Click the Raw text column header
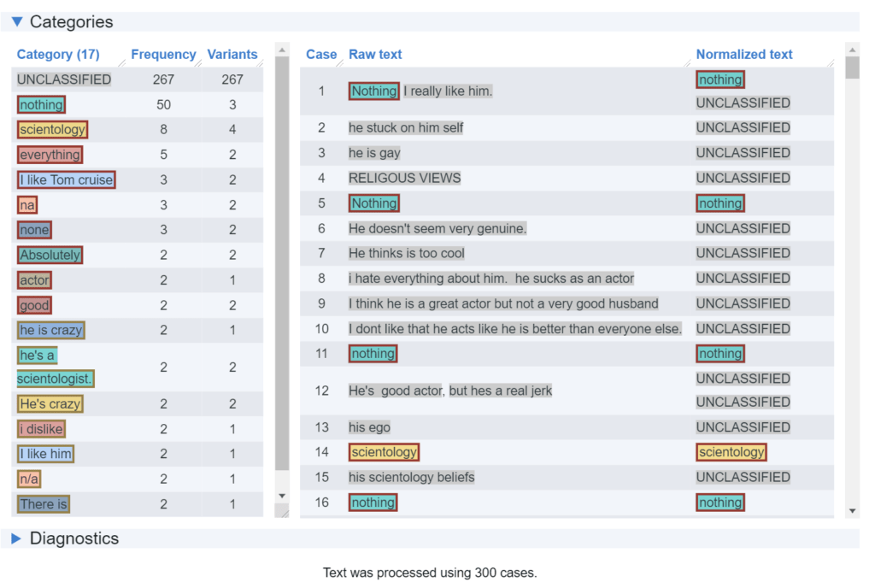This screenshot has height=588, width=875. click(375, 55)
